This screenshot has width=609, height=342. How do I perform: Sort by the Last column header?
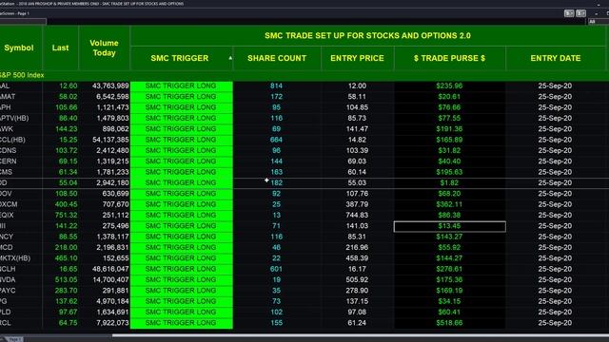[60, 47]
